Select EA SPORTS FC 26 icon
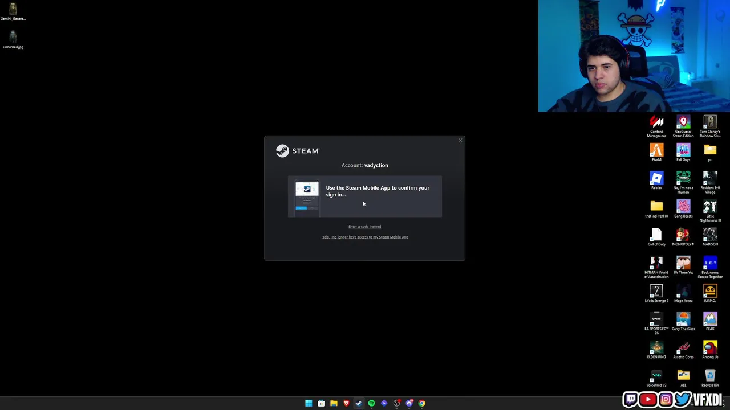Image resolution: width=730 pixels, height=410 pixels. pyautogui.click(x=656, y=323)
